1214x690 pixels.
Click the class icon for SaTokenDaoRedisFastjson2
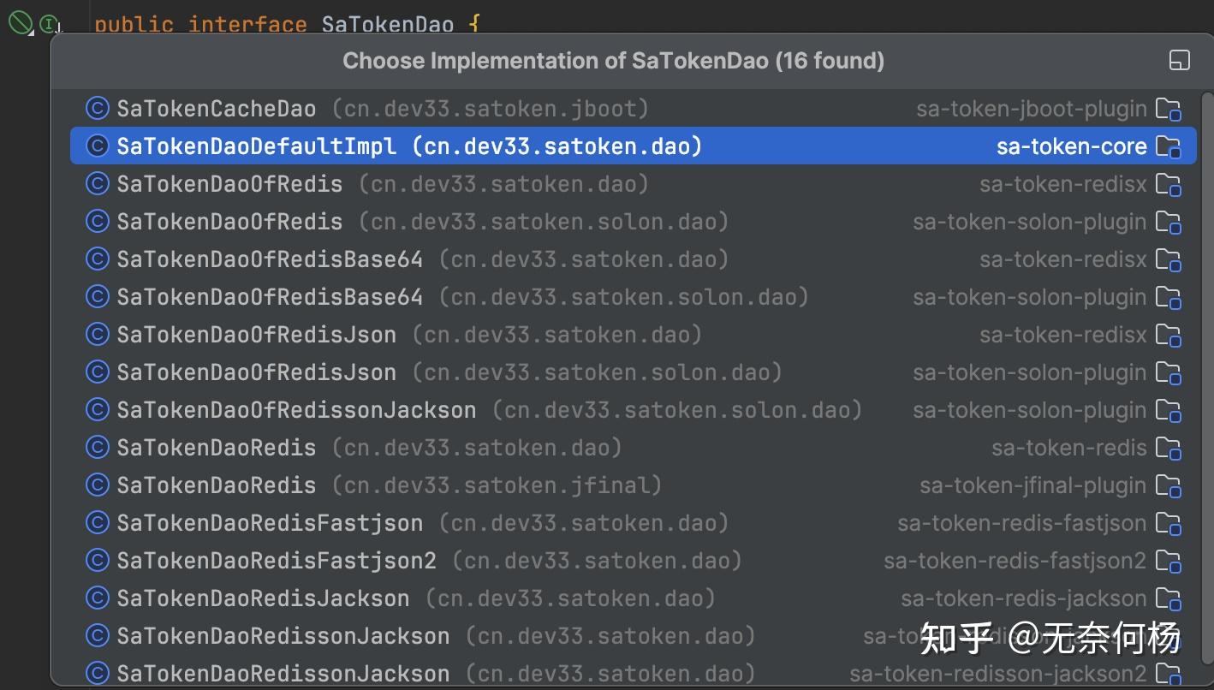coord(98,561)
